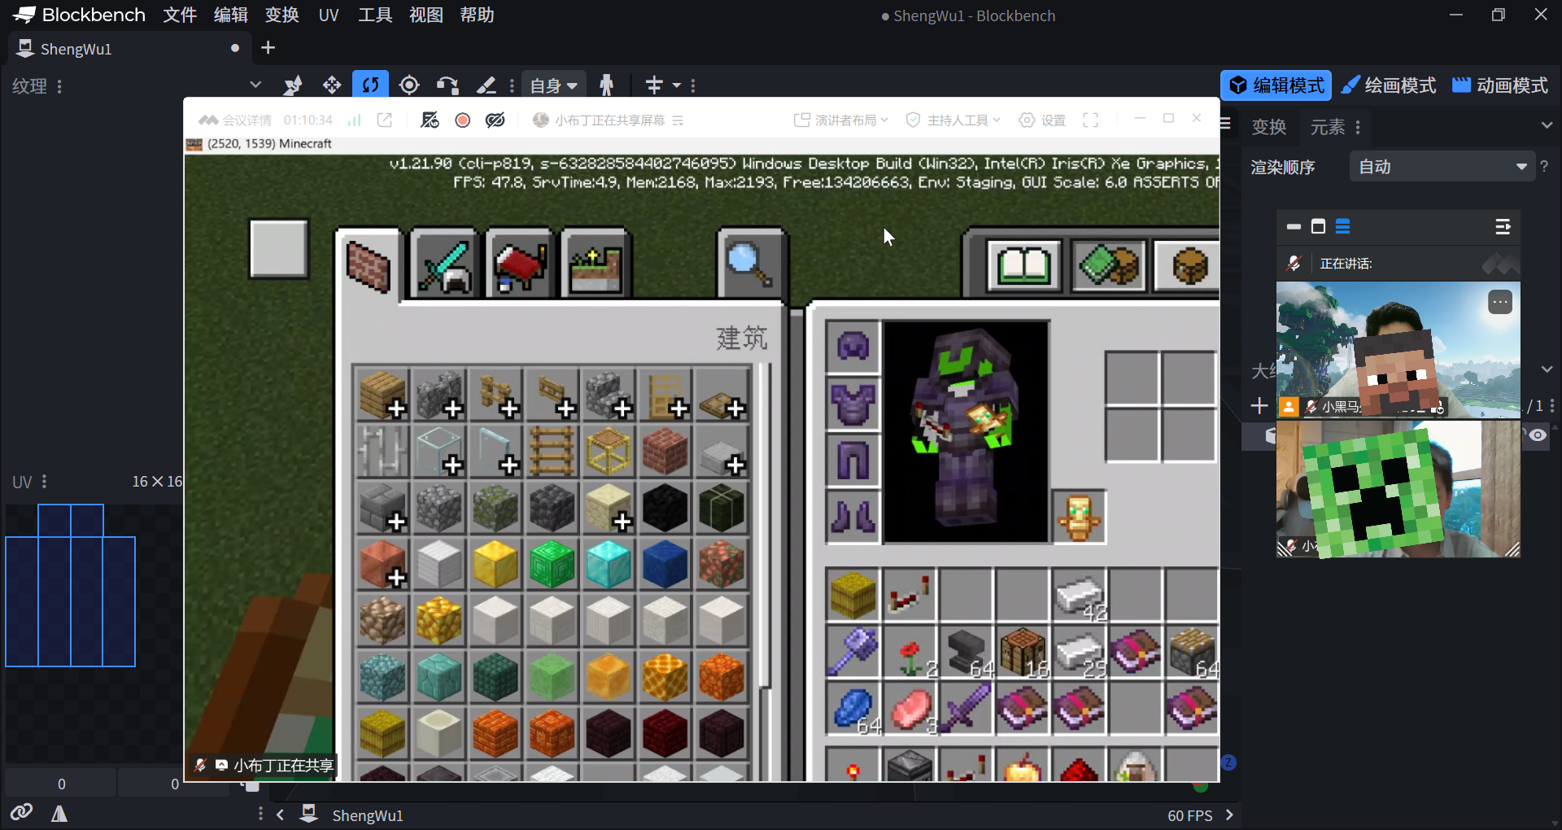
Task: Open the Minecraft recipe book icon
Action: 1024,265
